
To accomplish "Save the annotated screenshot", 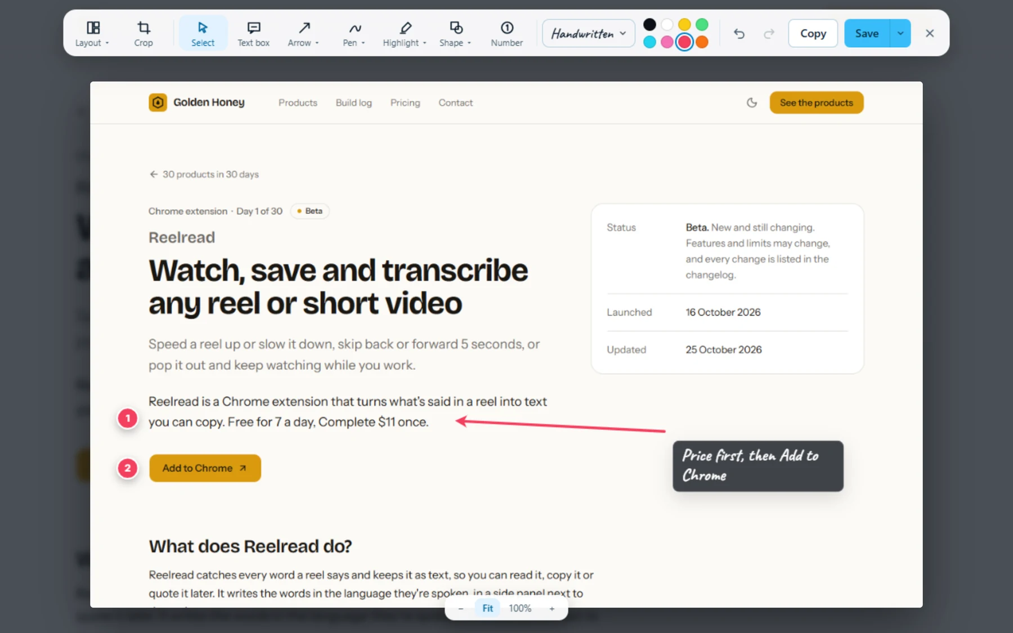I will (867, 33).
